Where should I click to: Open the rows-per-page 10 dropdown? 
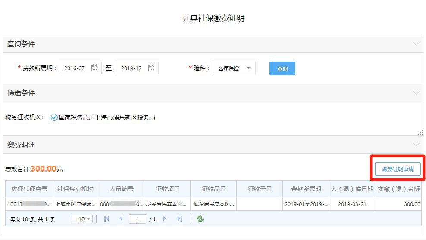click(82, 219)
